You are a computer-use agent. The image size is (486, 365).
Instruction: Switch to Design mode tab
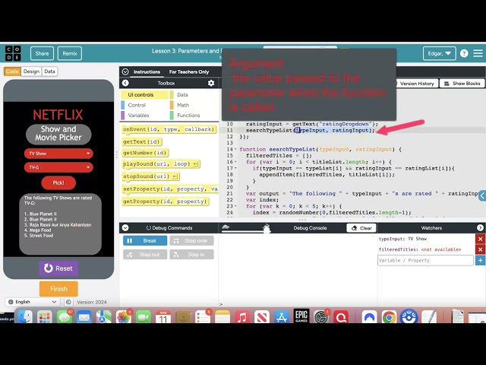coord(31,71)
